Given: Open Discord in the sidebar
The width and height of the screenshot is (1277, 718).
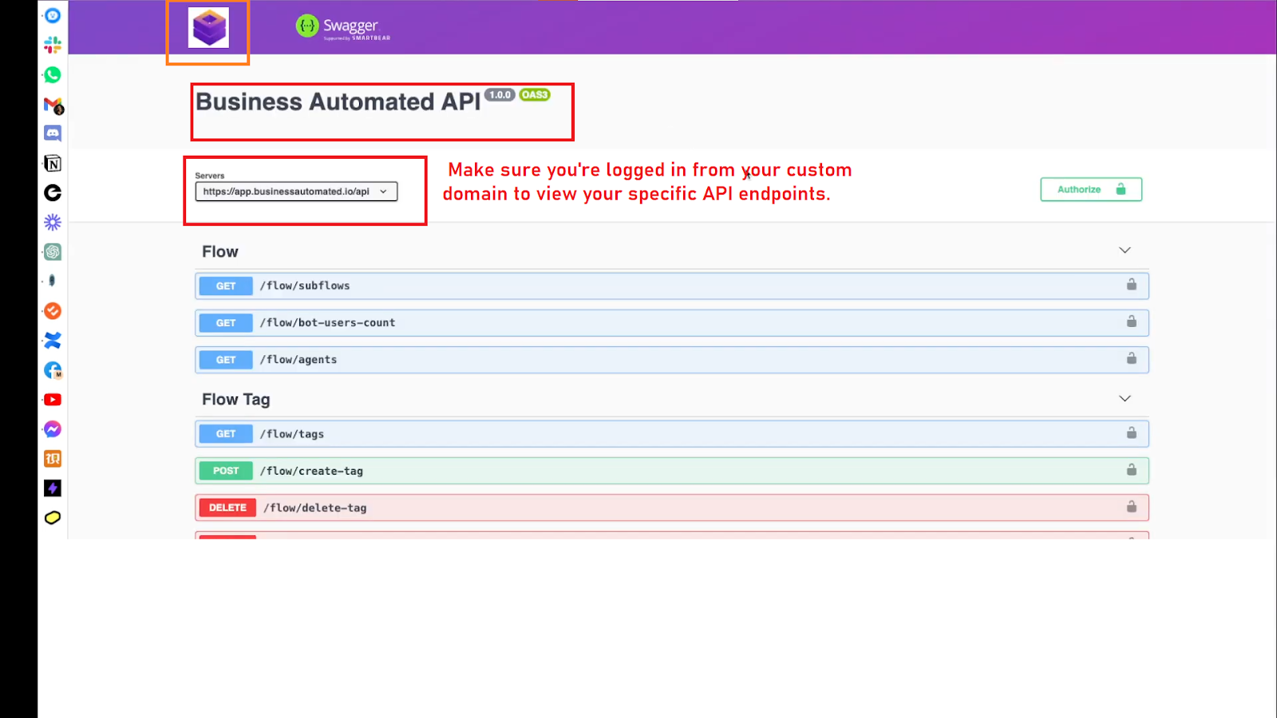Looking at the screenshot, I should point(53,133).
